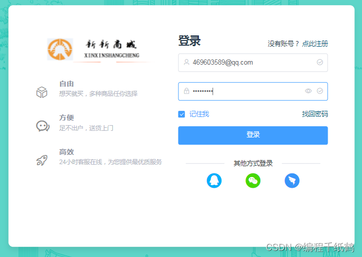Click the checkmark icon in email field
362x257 pixels.
pyautogui.click(x=320, y=63)
